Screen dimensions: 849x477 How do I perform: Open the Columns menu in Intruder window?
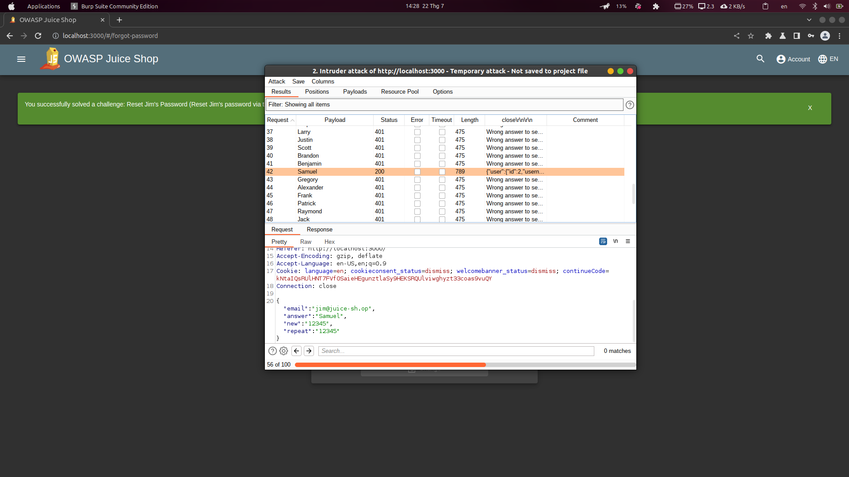coord(323,82)
